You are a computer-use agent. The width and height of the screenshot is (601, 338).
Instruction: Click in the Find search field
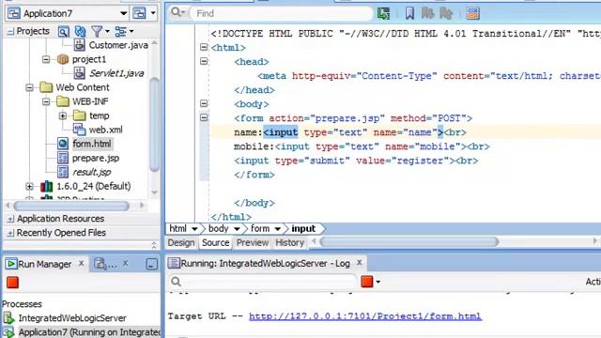click(x=282, y=13)
